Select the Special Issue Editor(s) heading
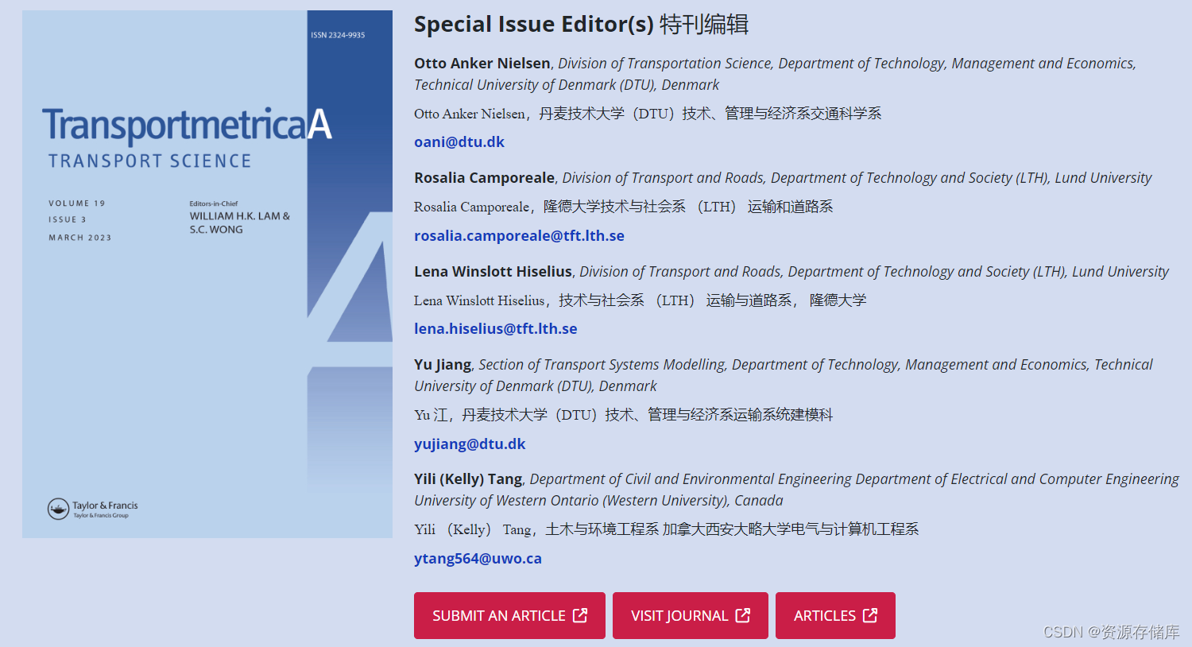Image resolution: width=1192 pixels, height=647 pixels. (583, 25)
